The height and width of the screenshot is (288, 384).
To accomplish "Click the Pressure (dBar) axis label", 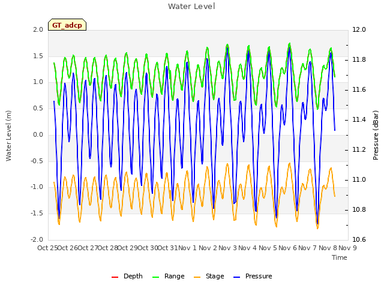I will [376, 135].
